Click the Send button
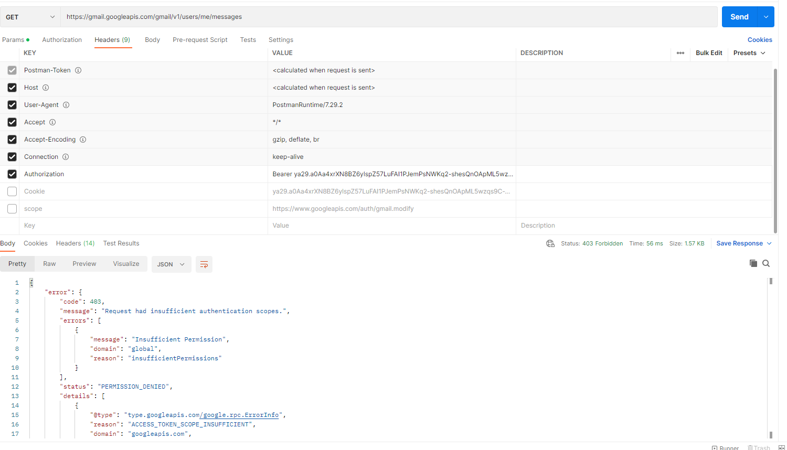787x450 pixels. 740,17
